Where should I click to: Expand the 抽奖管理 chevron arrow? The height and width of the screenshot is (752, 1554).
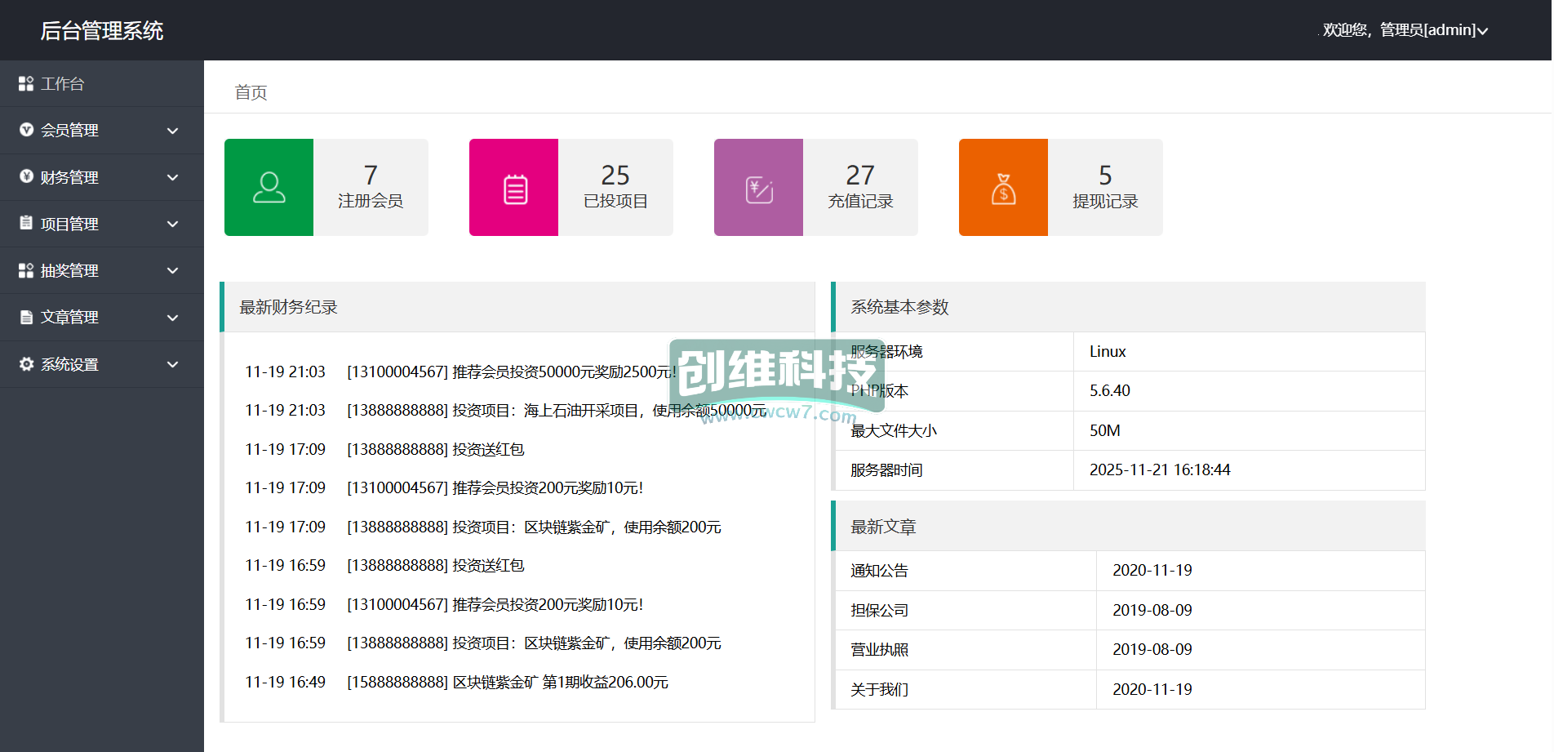tap(172, 270)
